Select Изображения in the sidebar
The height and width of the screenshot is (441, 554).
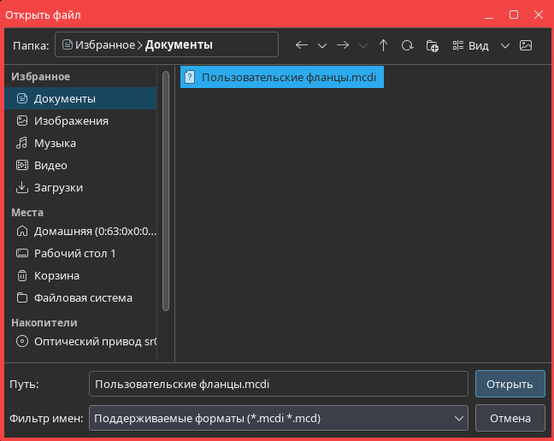point(71,121)
